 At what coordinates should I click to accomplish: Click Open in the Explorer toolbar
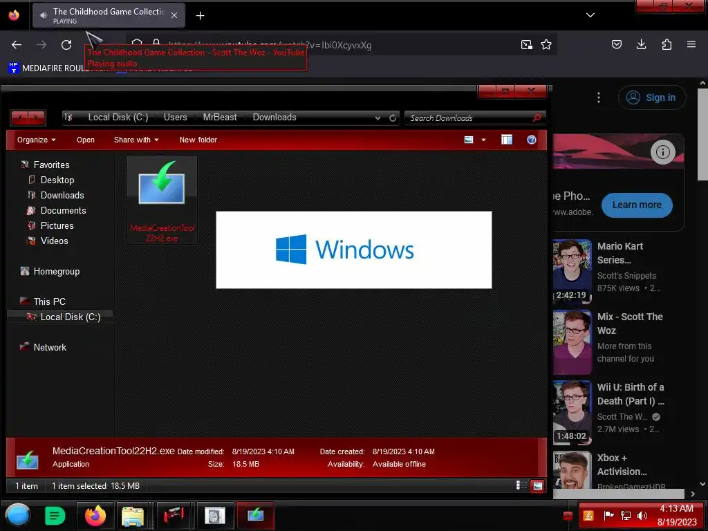click(x=86, y=140)
